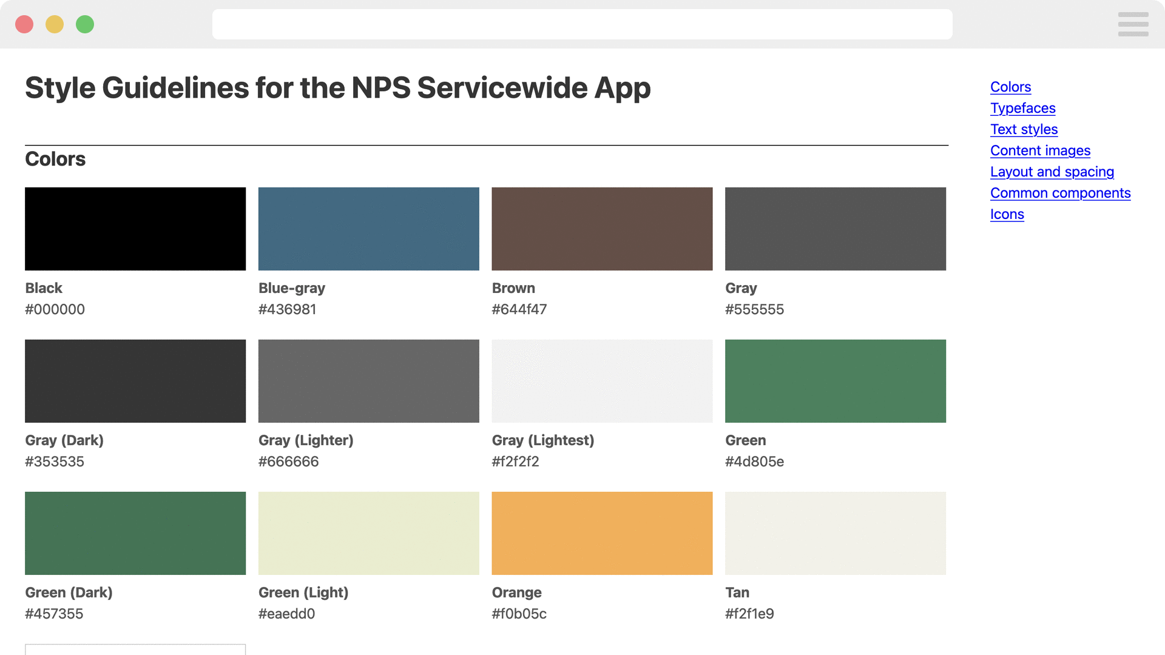Image resolution: width=1165 pixels, height=655 pixels.
Task: Choose the Green (Light) swatch
Action: tap(368, 533)
